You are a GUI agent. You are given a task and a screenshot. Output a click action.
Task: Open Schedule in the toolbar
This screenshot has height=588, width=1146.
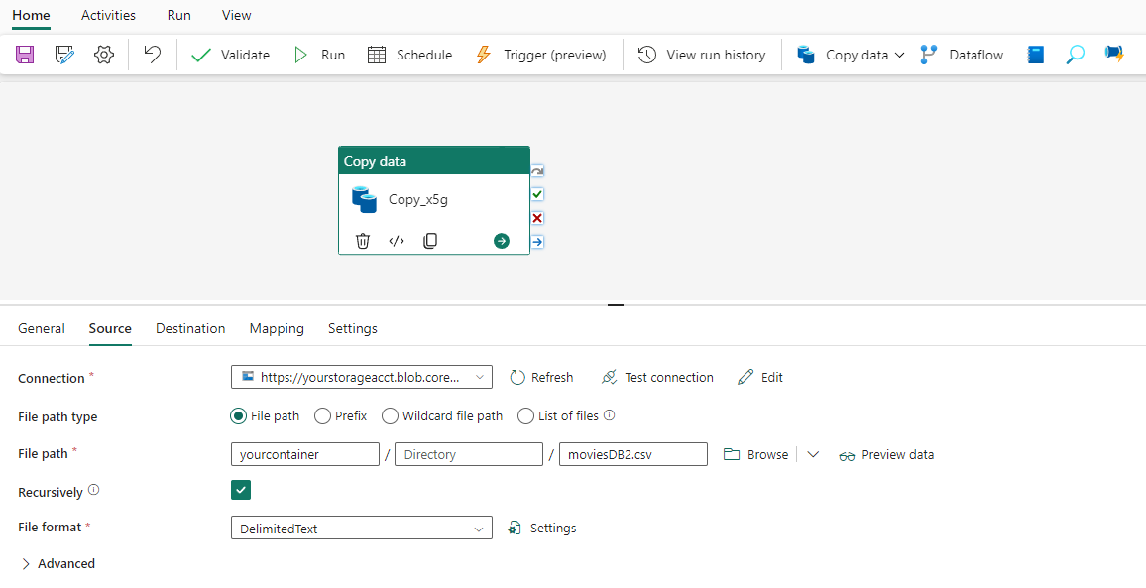pos(409,55)
